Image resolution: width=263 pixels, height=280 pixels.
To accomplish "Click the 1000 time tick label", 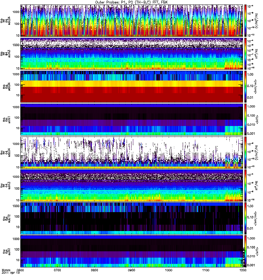I will coord(169,270).
